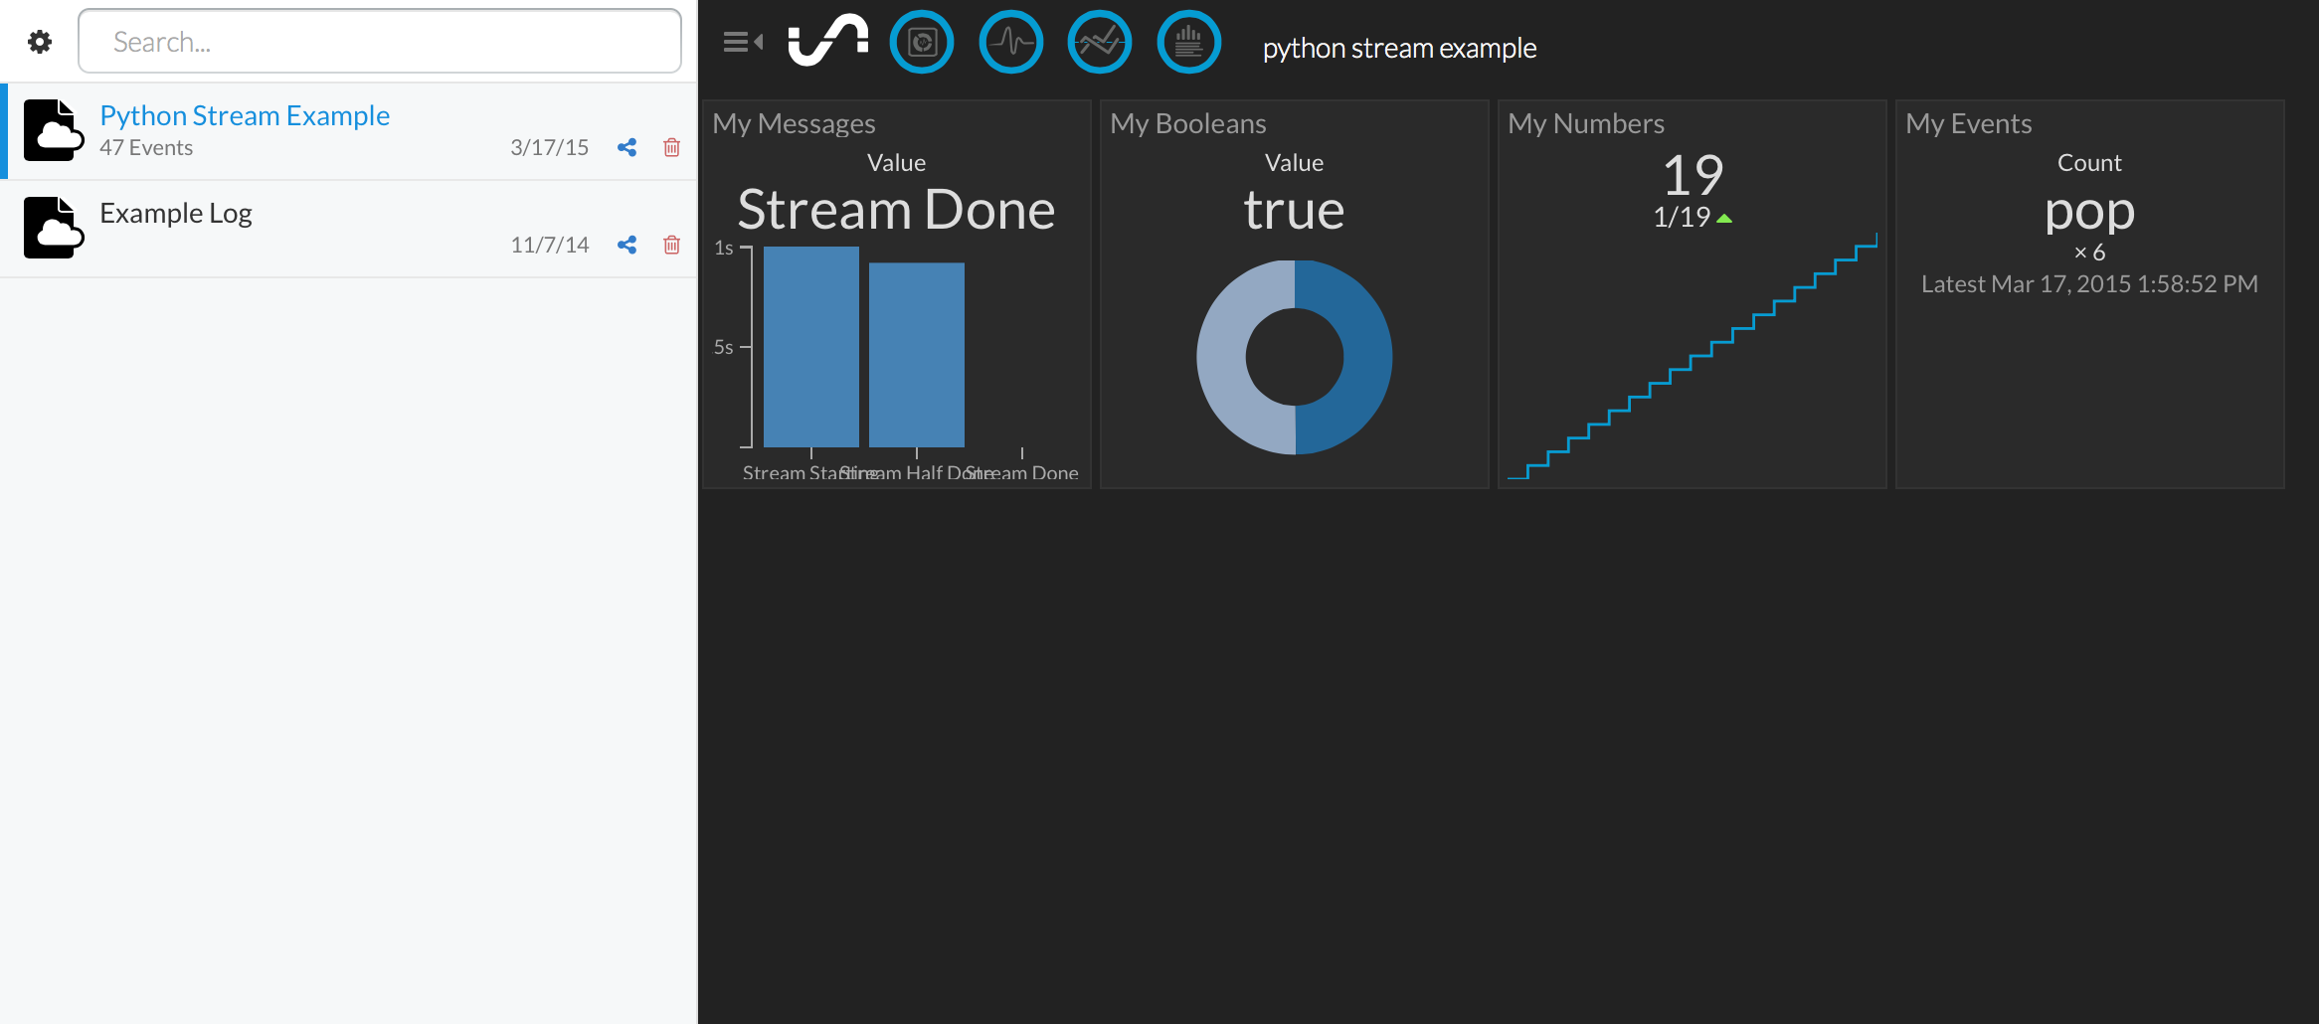2319x1024 pixels.
Task: Click the My Numbers step line chart
Action: click(1693, 356)
